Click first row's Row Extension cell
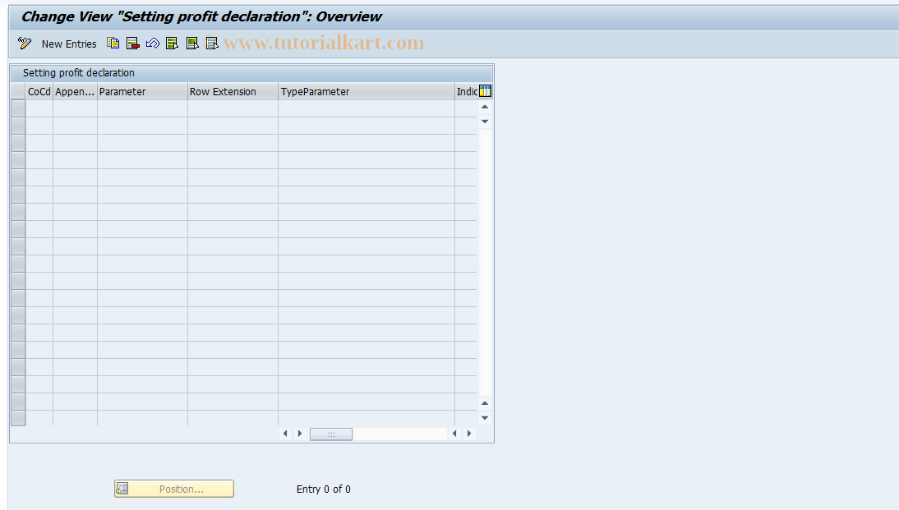This screenshot has width=899, height=510. pos(233,109)
